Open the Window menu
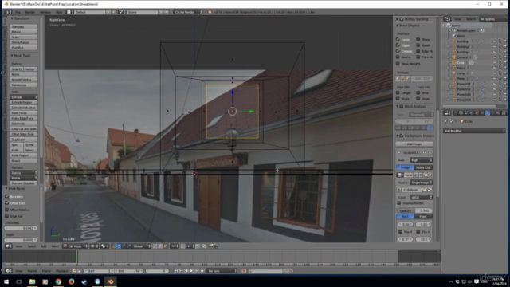Viewport: 510px width, 287px height. pos(45,12)
